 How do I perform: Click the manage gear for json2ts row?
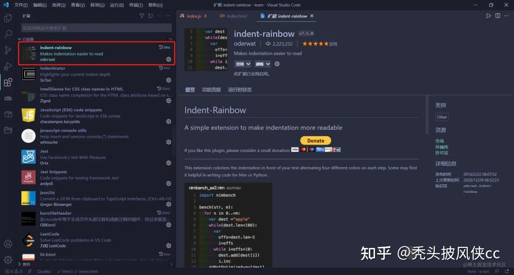click(168, 204)
